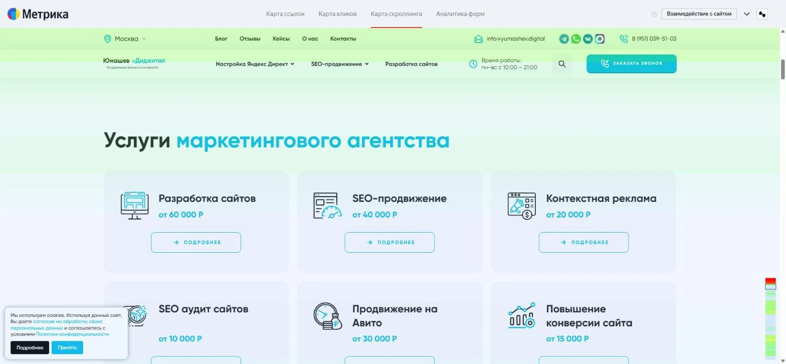Click the phone icon beside 8 (951) number
The height and width of the screenshot is (364, 786).
(x=624, y=39)
